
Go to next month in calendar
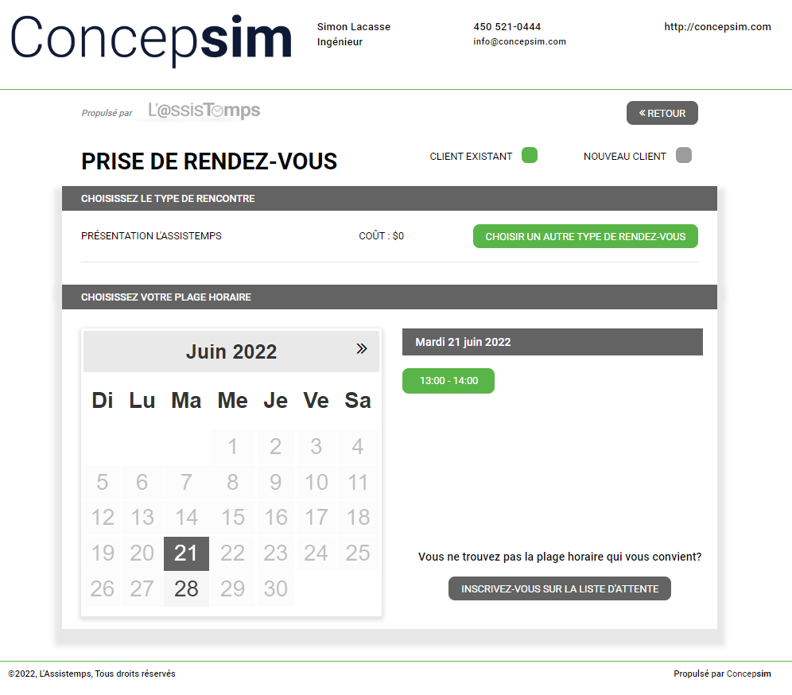(362, 348)
